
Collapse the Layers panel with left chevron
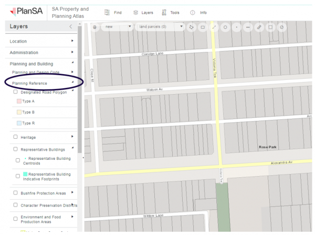[70, 26]
